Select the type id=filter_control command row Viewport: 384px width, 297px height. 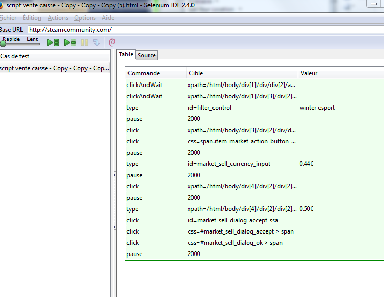click(x=209, y=108)
